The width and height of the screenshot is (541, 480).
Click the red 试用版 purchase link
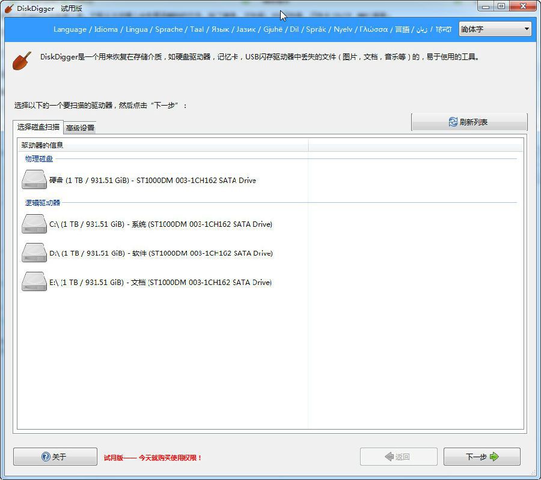click(153, 458)
